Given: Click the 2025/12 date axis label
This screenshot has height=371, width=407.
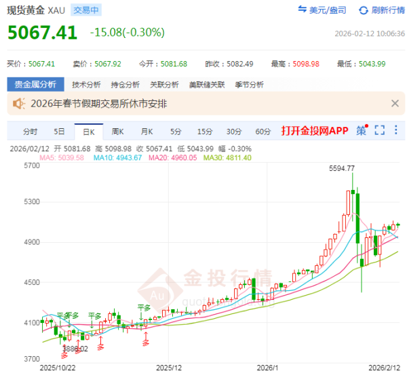Looking at the screenshot, I should coord(169,368).
